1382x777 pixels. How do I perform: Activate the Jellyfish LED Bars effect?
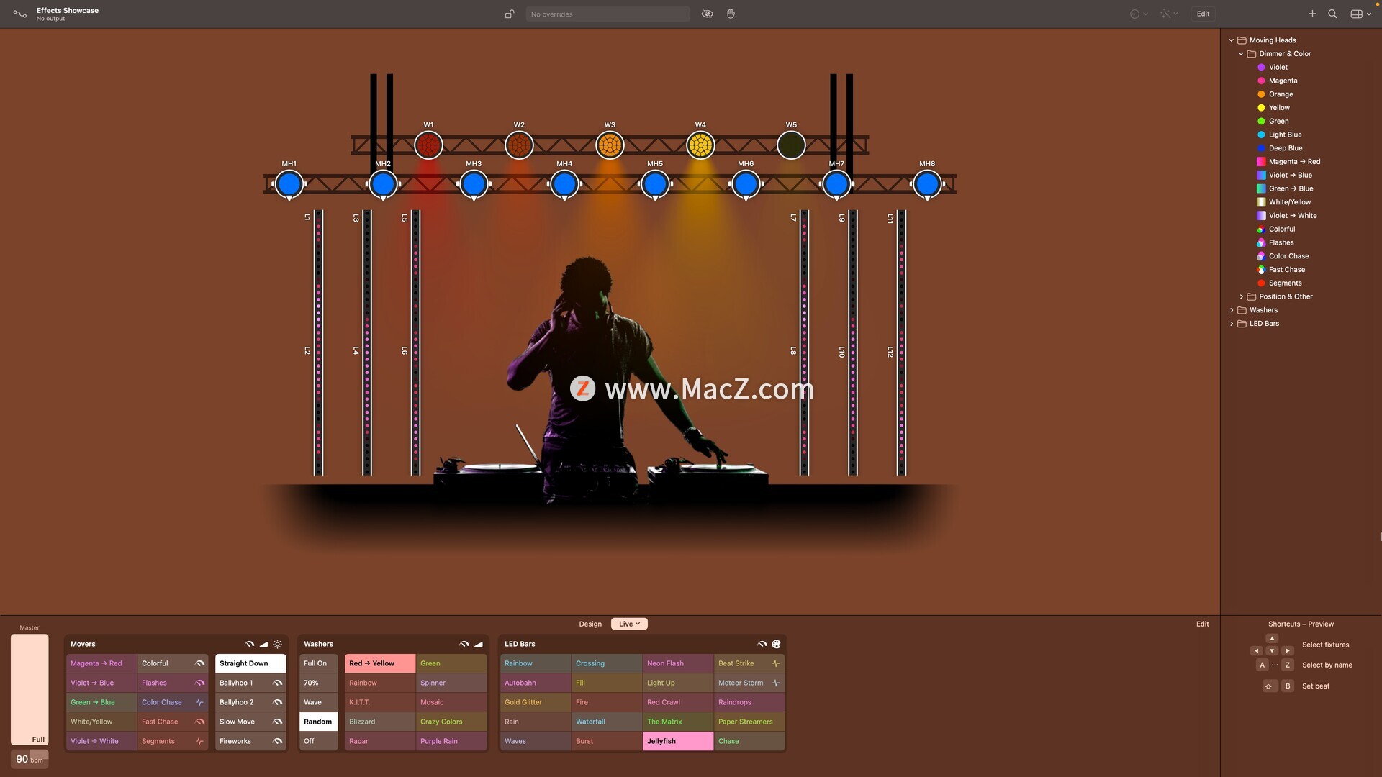click(x=677, y=741)
